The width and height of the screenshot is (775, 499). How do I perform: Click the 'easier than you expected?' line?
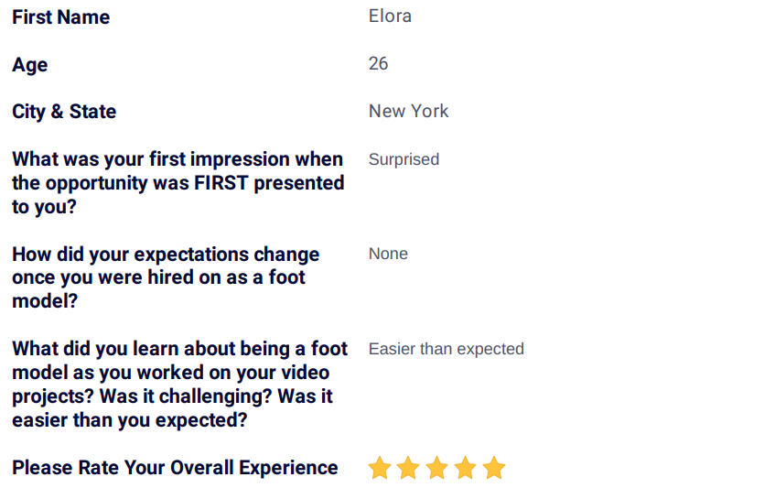click(x=130, y=420)
